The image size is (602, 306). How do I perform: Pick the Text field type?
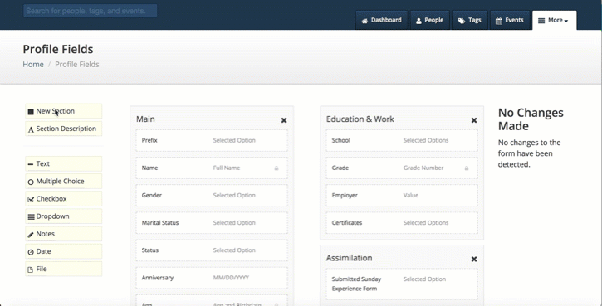[x=64, y=163]
